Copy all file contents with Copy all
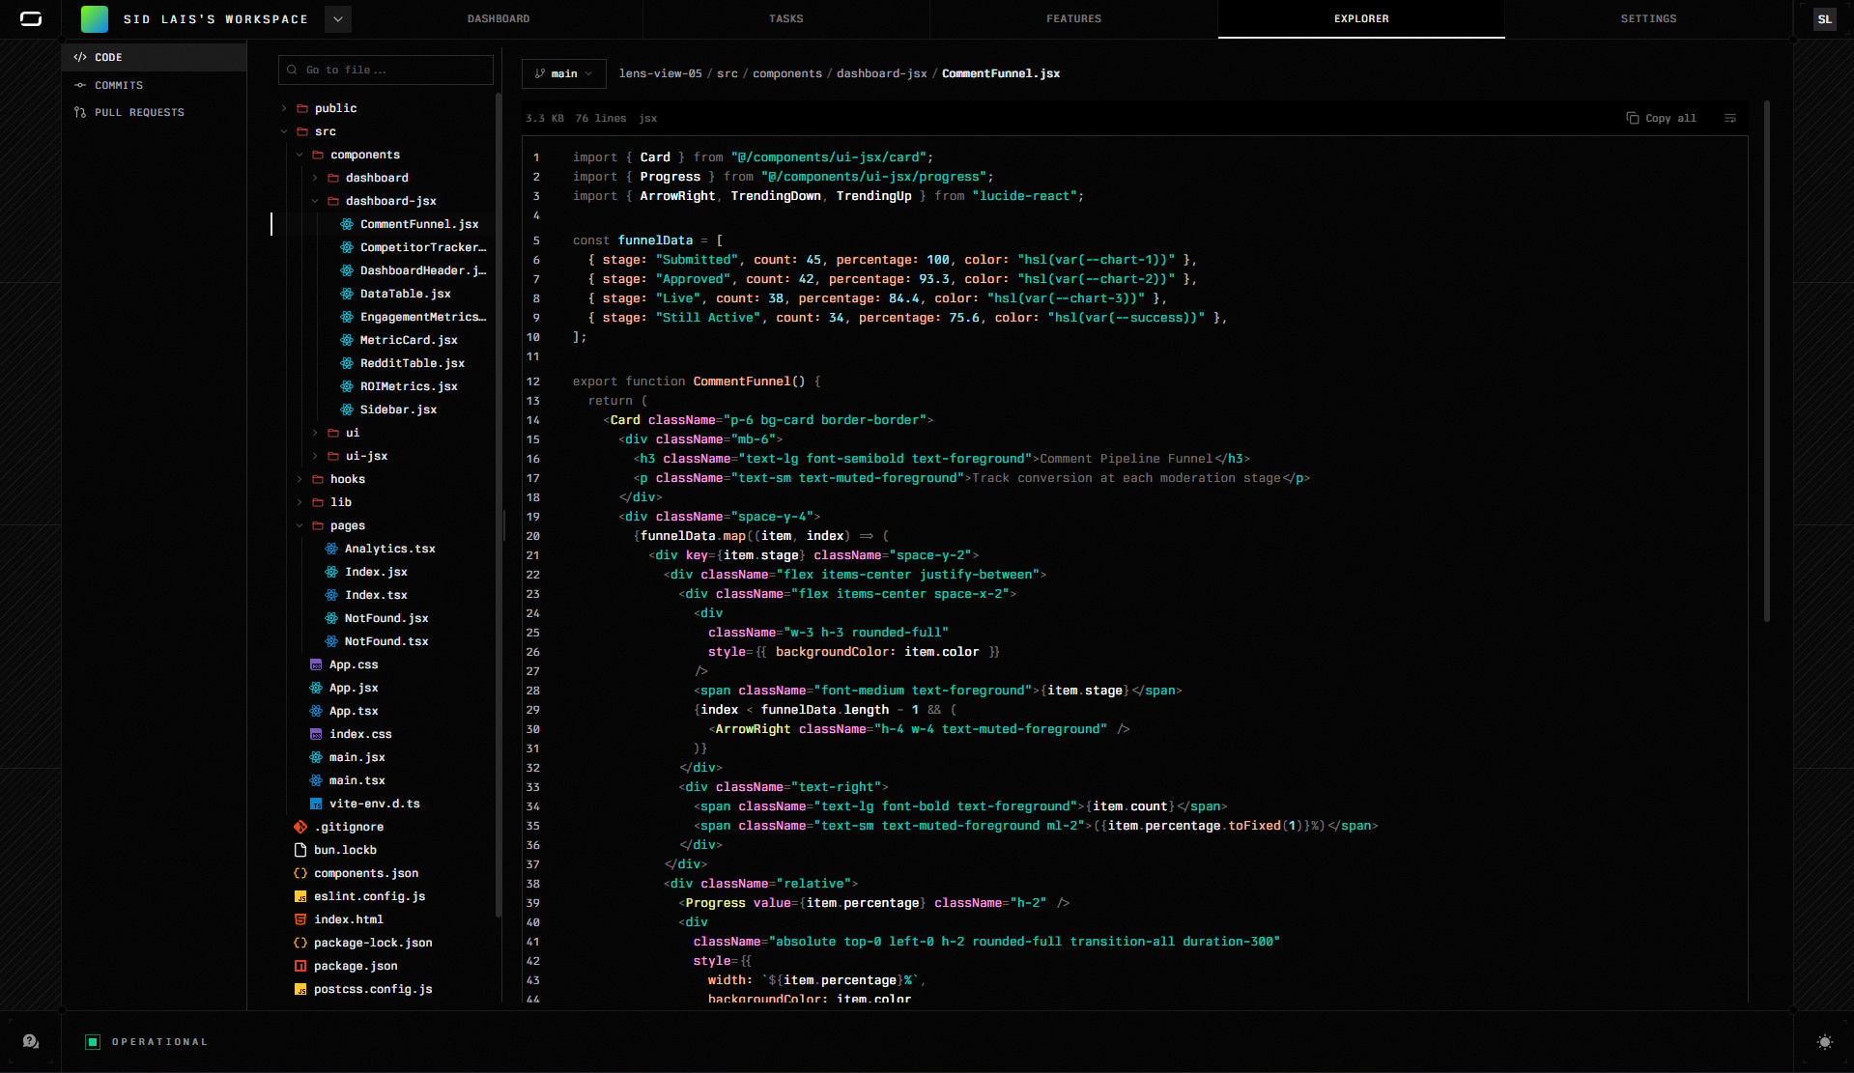 1661,118
